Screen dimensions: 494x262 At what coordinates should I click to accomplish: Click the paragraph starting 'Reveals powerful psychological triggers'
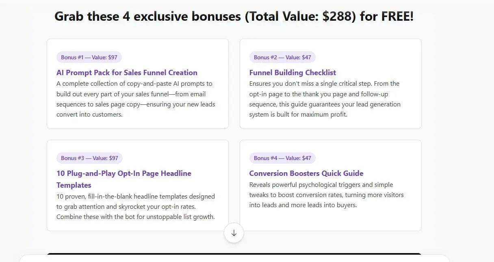(x=326, y=195)
